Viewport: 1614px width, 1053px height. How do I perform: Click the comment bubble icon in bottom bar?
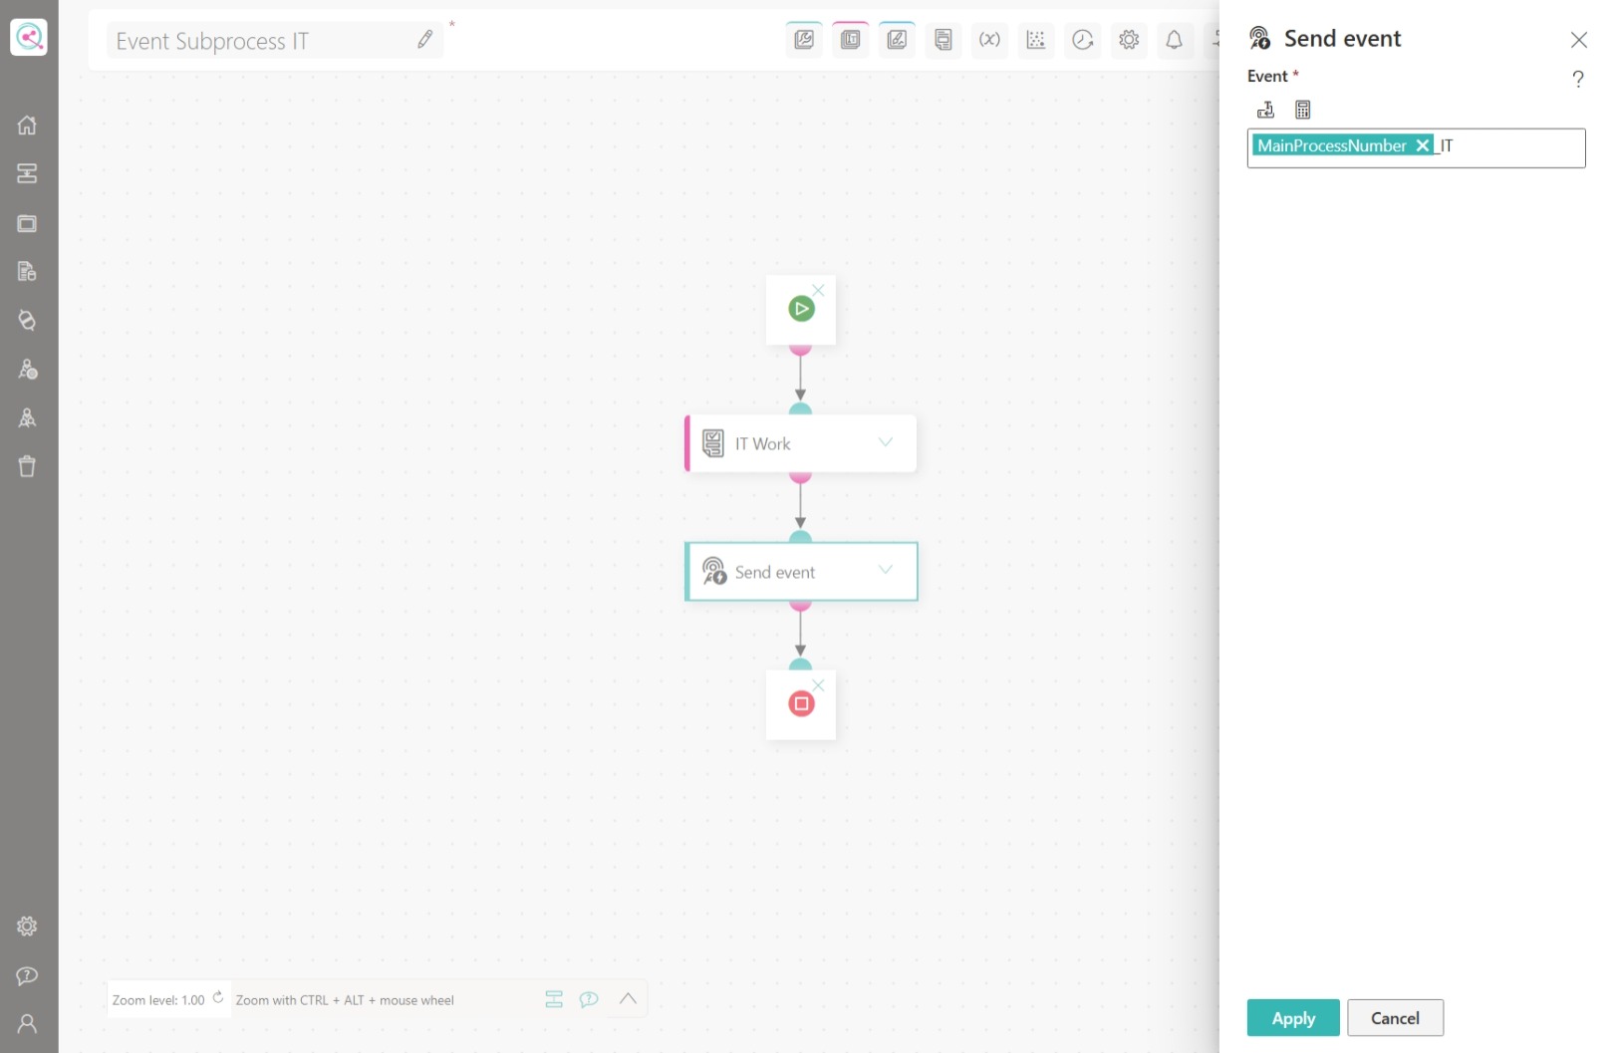589,999
